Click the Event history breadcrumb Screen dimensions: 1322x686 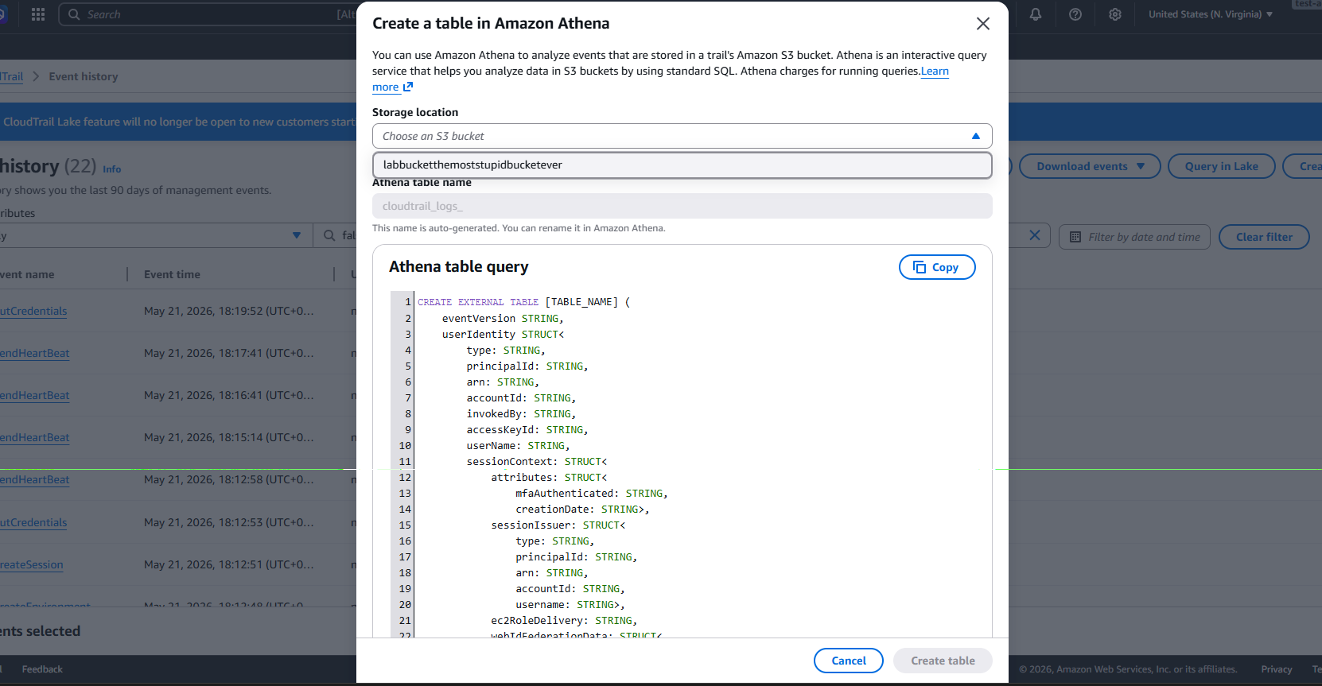84,76
